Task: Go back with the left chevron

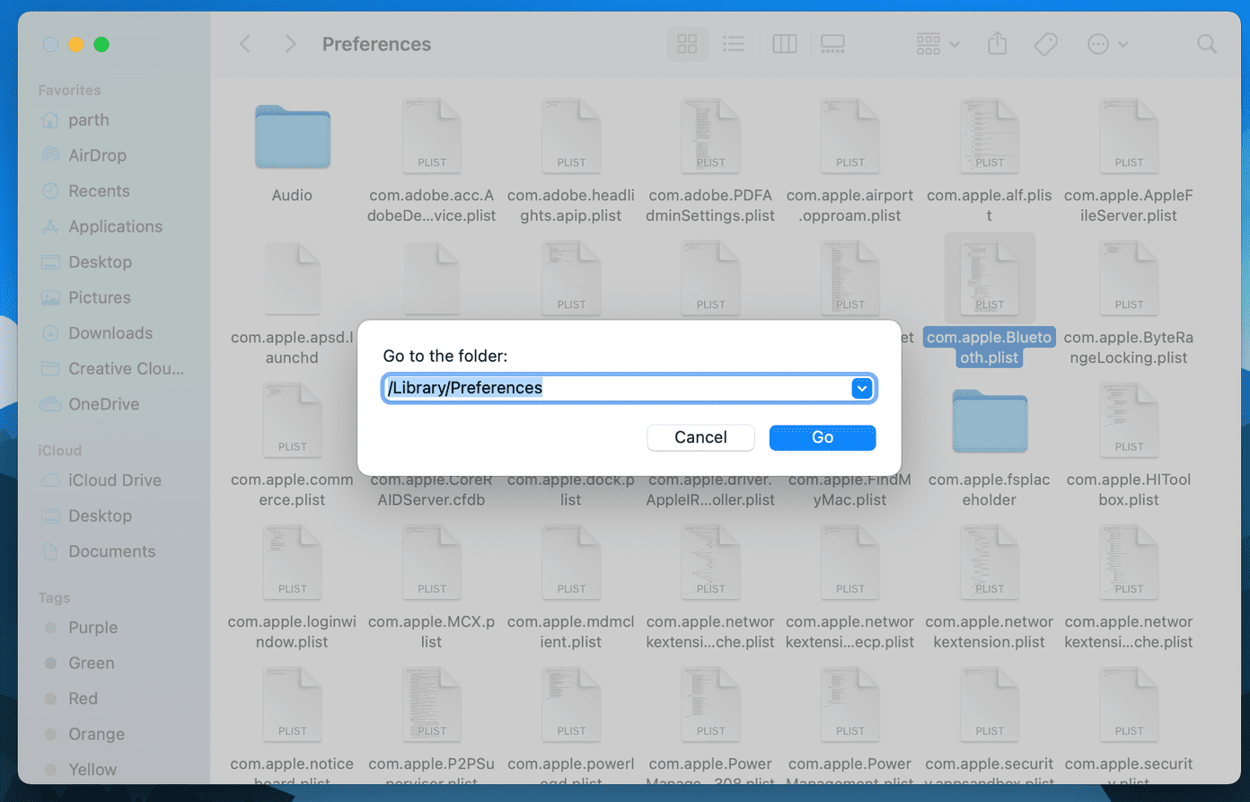Action: pyautogui.click(x=245, y=44)
